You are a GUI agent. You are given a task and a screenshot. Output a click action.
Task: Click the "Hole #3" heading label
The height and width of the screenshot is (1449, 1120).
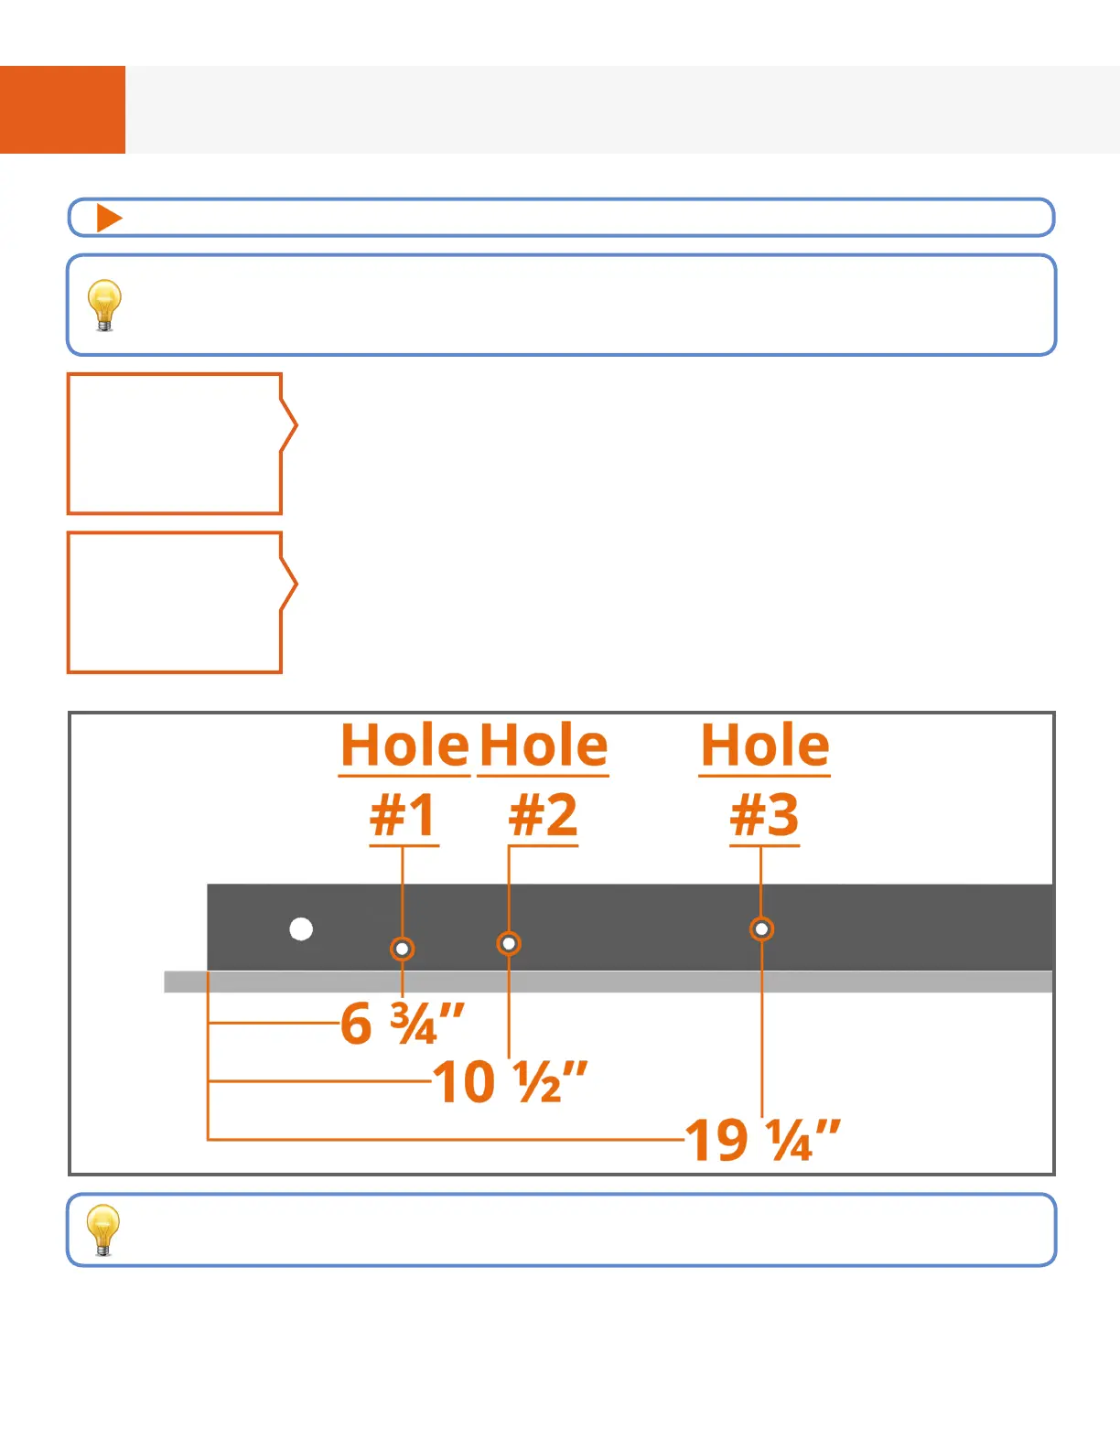pyautogui.click(x=765, y=779)
